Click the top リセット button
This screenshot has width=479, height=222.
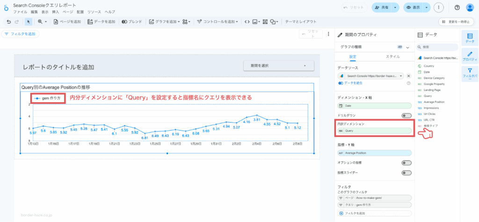pos(355,7)
